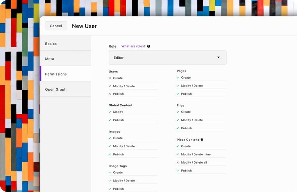Viewport: 297px width, 192px height.
Task: Click the 'Create' text under Files
Action: (186, 112)
